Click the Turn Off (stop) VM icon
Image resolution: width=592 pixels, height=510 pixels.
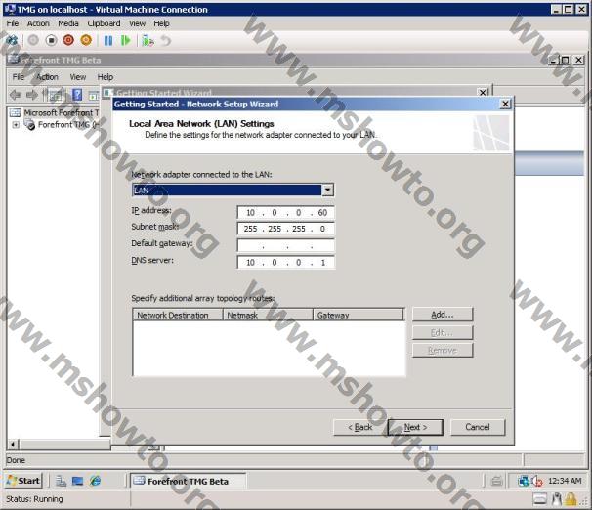point(51,40)
